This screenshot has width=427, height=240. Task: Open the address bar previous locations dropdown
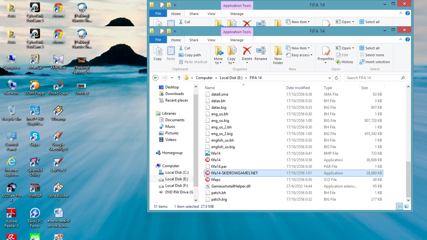point(329,78)
